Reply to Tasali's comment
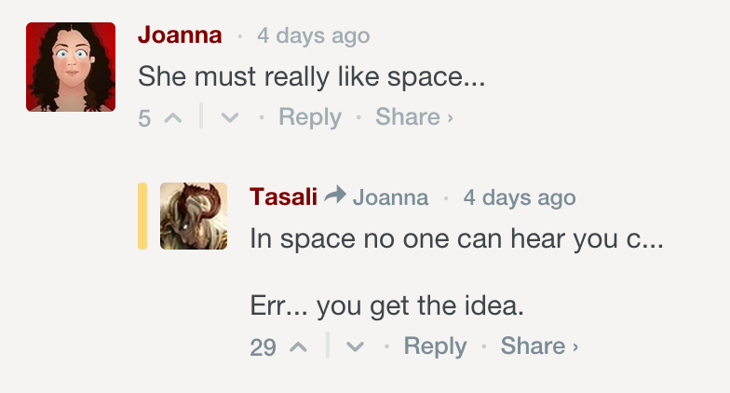Image resolution: width=730 pixels, height=393 pixels. [435, 346]
